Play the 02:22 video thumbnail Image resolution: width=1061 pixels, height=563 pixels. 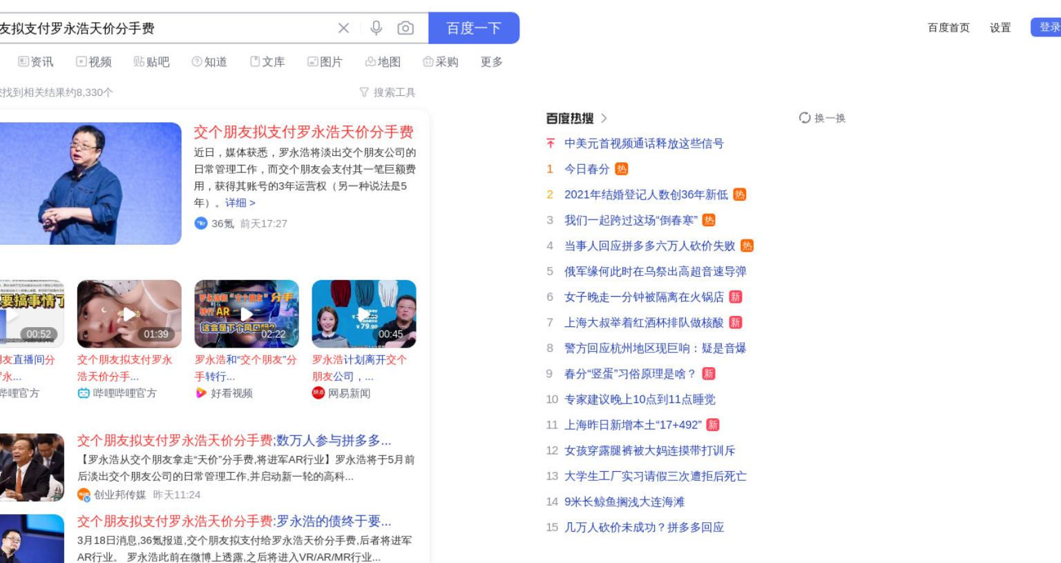click(247, 314)
